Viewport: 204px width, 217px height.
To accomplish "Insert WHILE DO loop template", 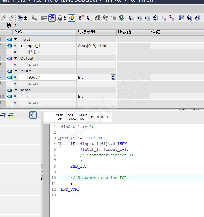I will [x=84, y=117].
